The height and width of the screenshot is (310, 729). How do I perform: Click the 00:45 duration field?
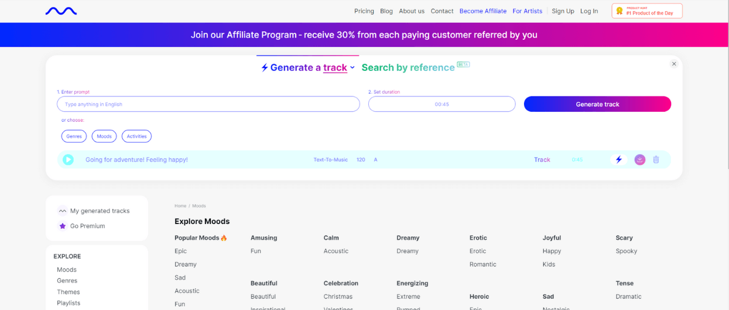tap(441, 104)
